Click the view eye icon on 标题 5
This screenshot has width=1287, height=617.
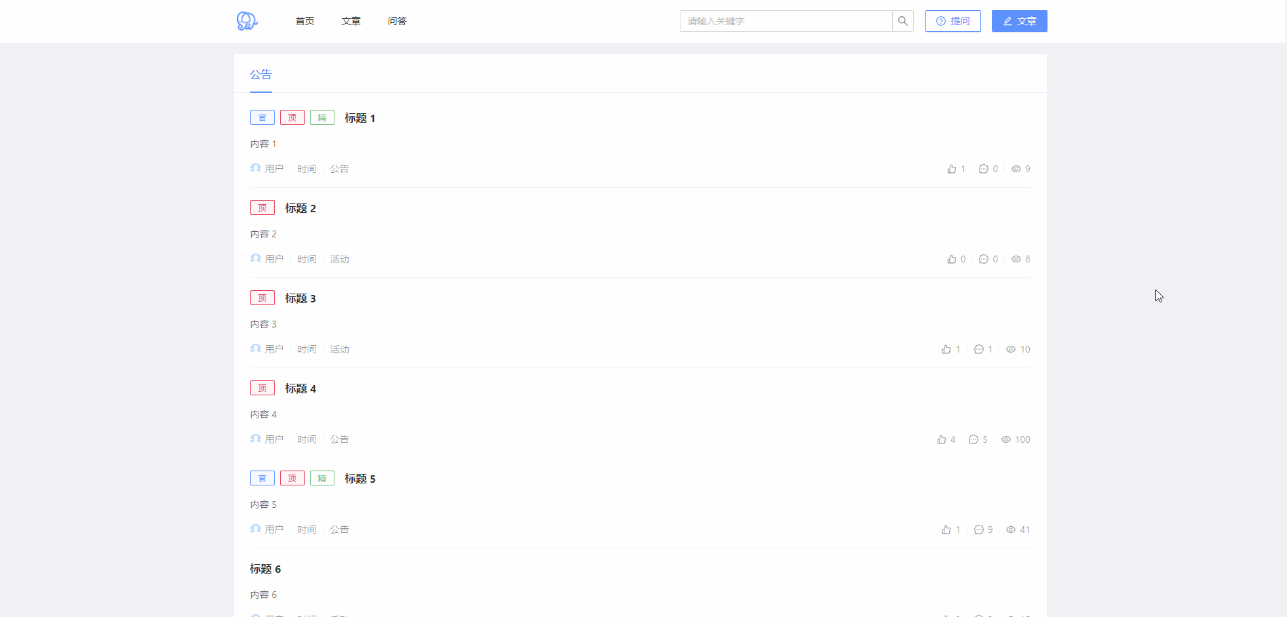[x=1011, y=530]
